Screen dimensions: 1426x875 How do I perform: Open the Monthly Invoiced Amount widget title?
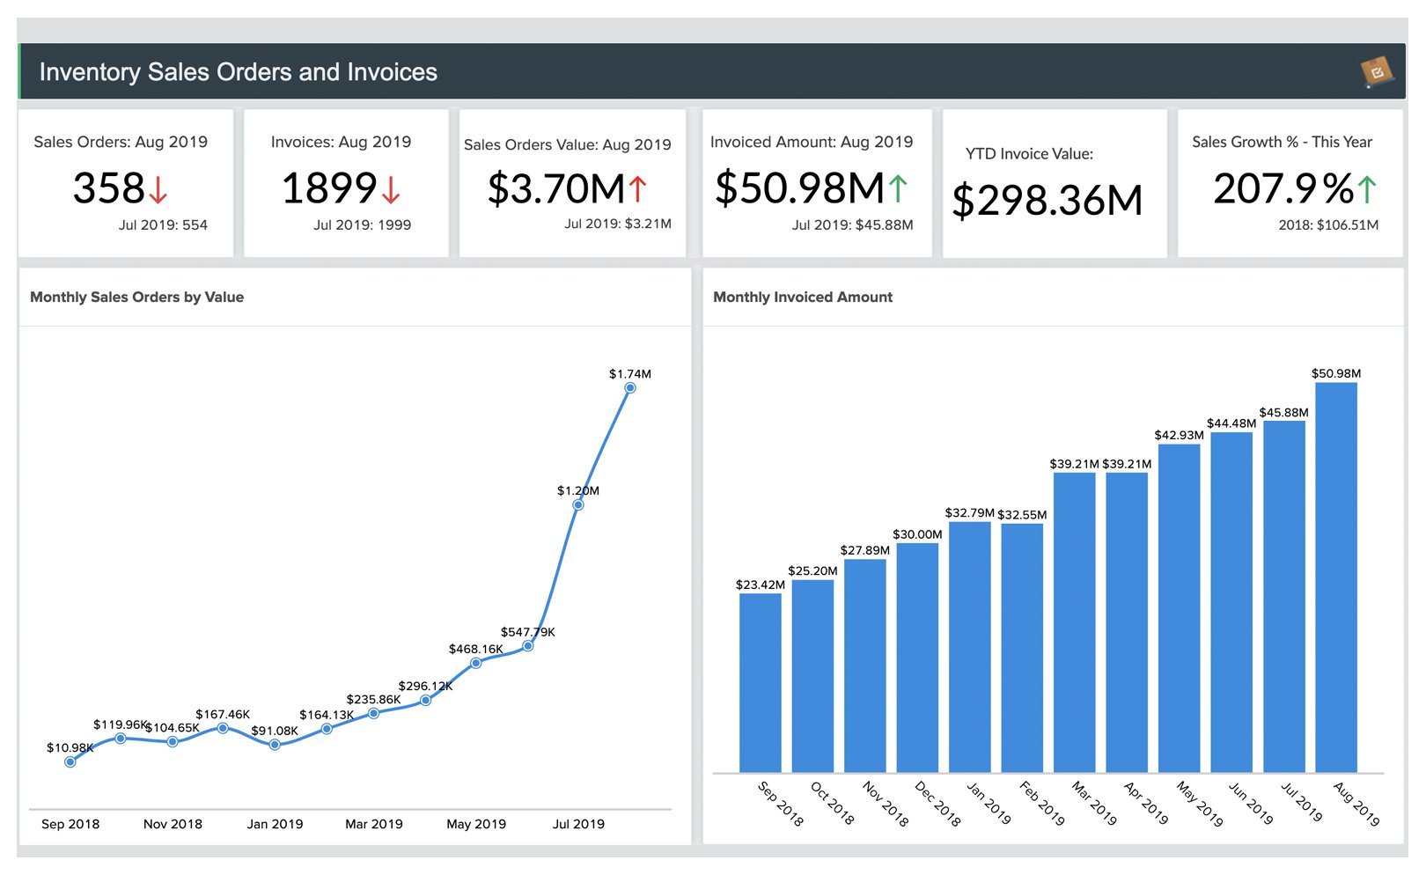point(802,298)
